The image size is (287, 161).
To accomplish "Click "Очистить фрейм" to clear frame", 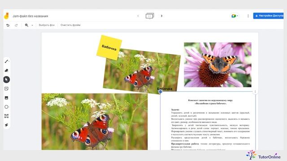I will point(70,25).
